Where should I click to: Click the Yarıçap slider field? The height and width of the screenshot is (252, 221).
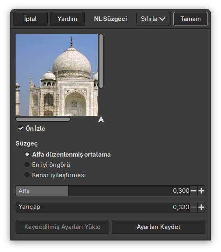click(103, 207)
